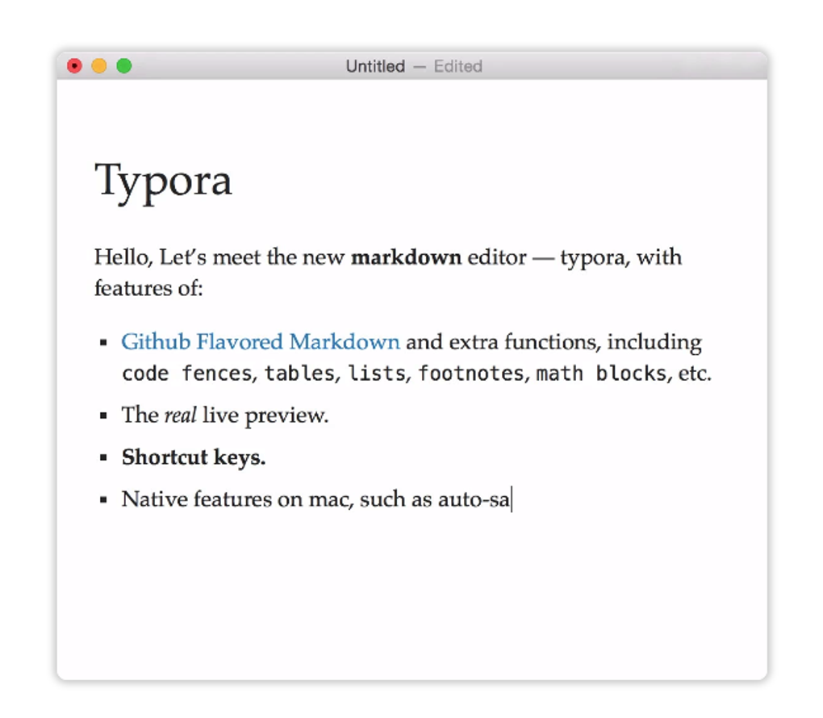This screenshot has height=718, width=823.
Task: Click the math blocks inline code
Action: click(601, 374)
